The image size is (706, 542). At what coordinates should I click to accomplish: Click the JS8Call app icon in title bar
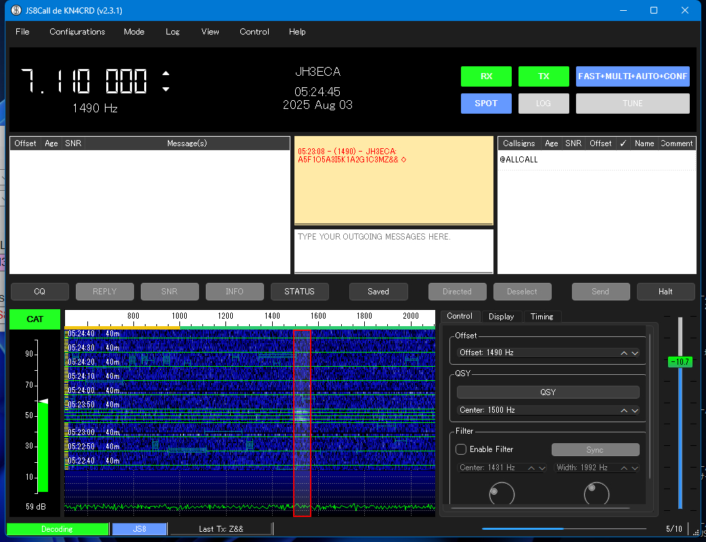tap(17, 11)
